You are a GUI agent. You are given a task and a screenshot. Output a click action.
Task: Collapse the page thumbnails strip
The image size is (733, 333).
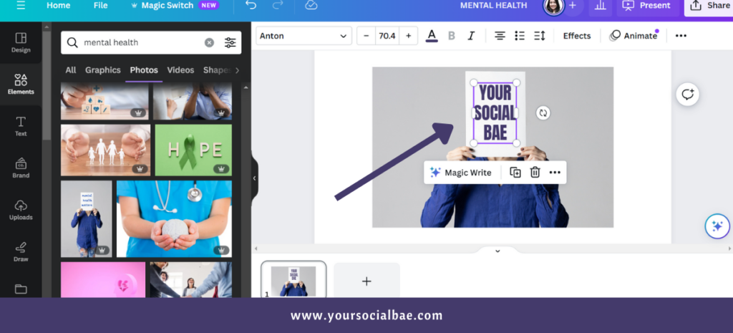[x=497, y=250]
